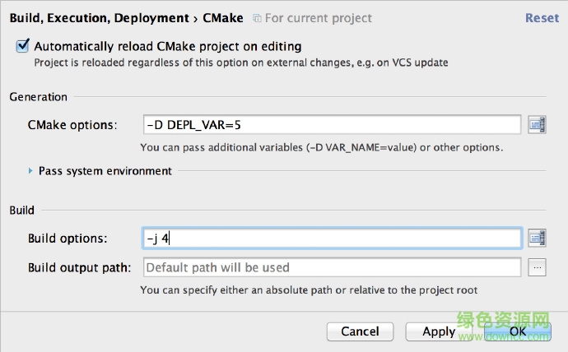
Task: Open expand editor icon for Build options
Action: pos(538,239)
